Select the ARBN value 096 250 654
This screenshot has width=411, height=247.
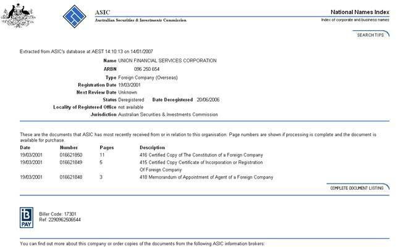(146, 69)
